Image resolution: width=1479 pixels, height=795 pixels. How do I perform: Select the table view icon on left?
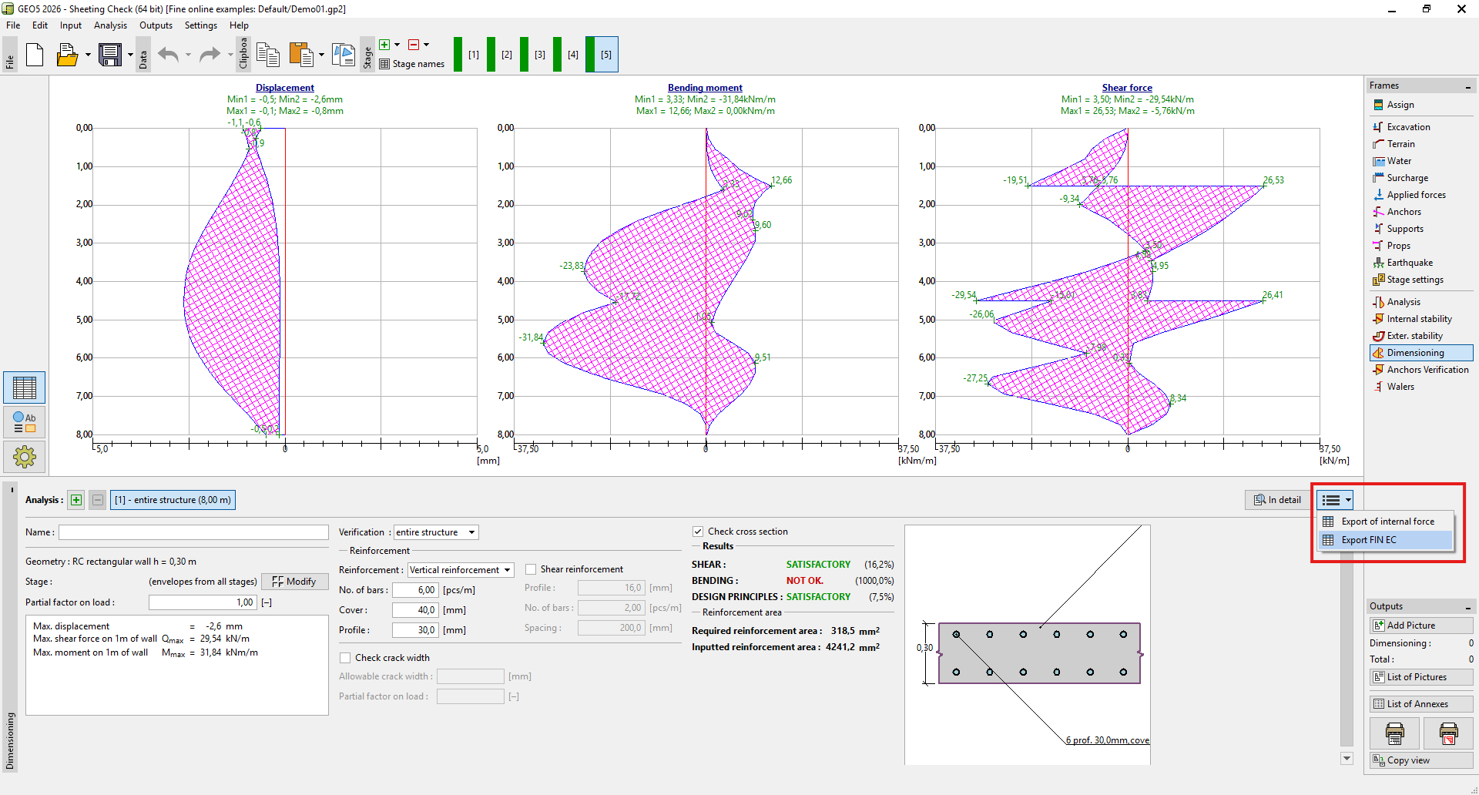click(24, 387)
